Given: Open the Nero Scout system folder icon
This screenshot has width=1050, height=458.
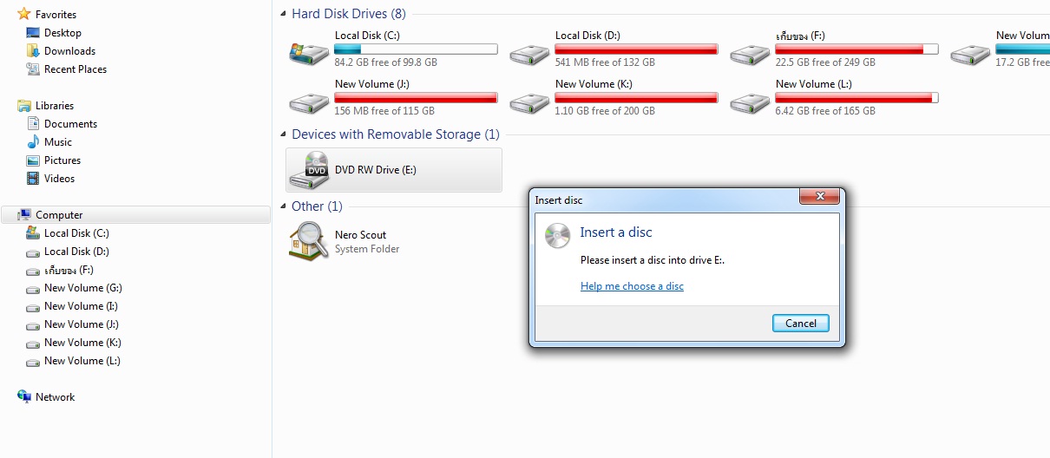Looking at the screenshot, I should click(x=309, y=241).
